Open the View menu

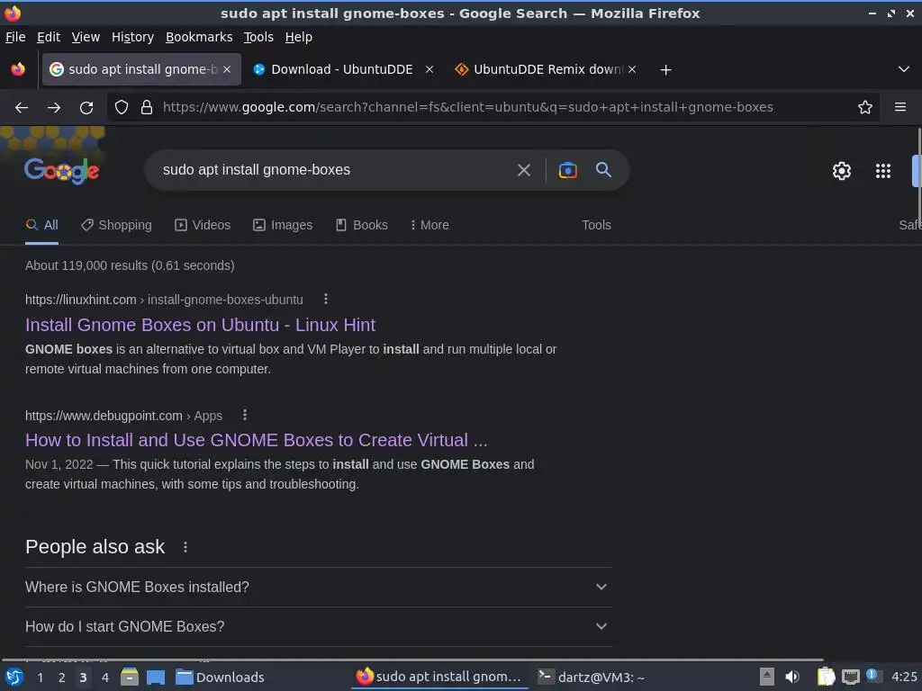tap(86, 37)
